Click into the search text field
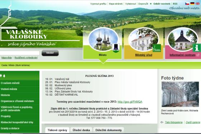201x134 pixels. [20, 53]
